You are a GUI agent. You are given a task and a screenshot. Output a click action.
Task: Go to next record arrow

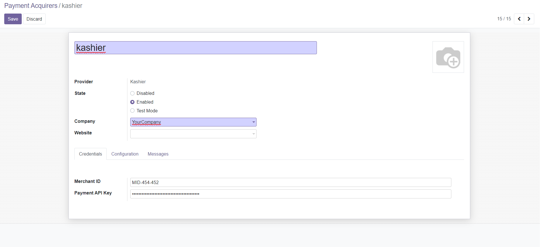click(x=529, y=19)
